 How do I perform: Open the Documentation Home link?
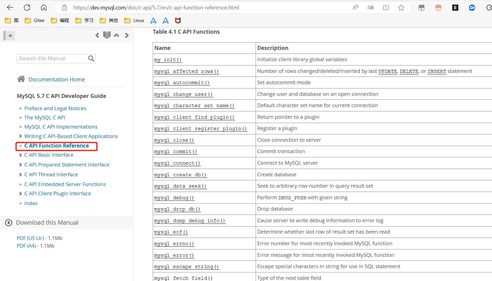click(x=57, y=79)
